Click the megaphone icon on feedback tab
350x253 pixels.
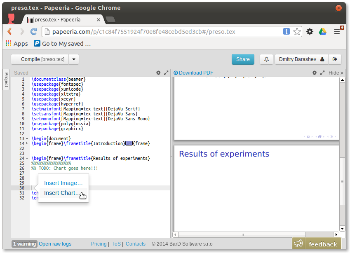298,244
